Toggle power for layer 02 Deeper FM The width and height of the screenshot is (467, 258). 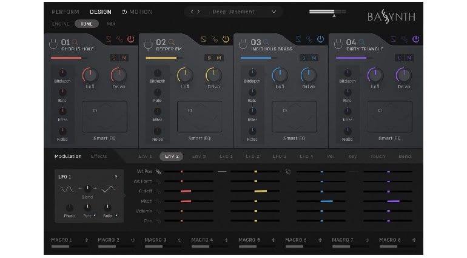(226, 40)
